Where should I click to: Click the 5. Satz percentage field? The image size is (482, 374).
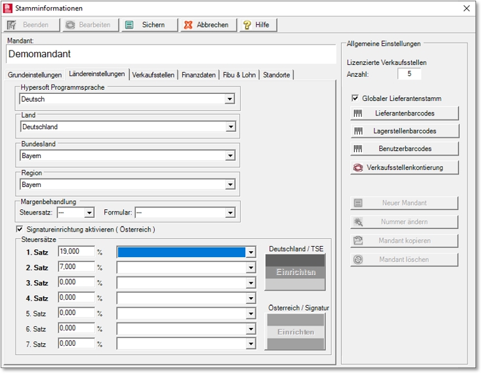(76, 313)
